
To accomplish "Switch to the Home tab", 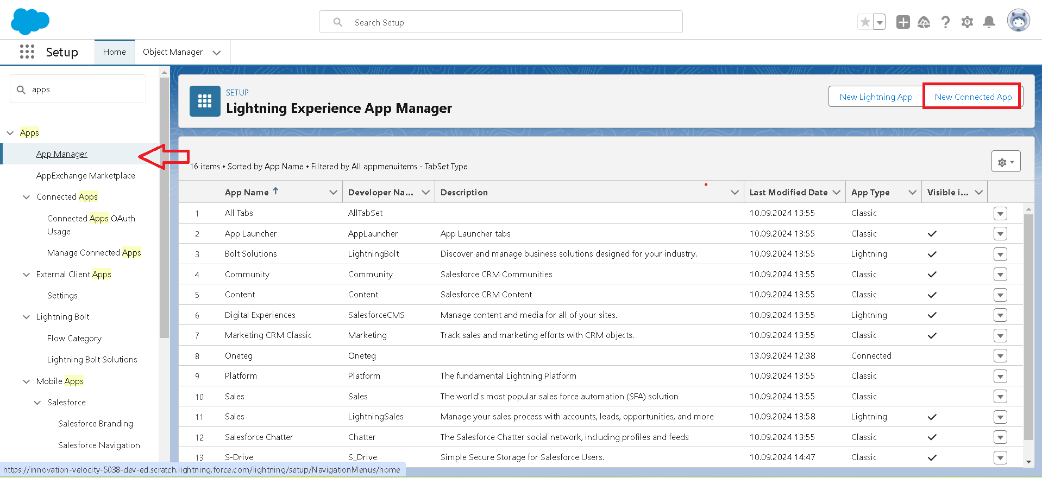I will [114, 52].
